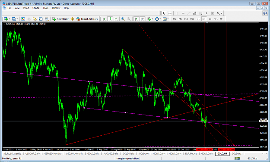Switch to D1 timeframe
Viewport: 270px width, 162px height.
pos(210,19)
